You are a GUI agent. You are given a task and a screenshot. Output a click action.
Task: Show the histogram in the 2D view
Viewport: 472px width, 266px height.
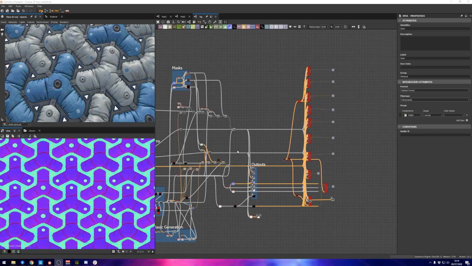[x=35, y=136]
